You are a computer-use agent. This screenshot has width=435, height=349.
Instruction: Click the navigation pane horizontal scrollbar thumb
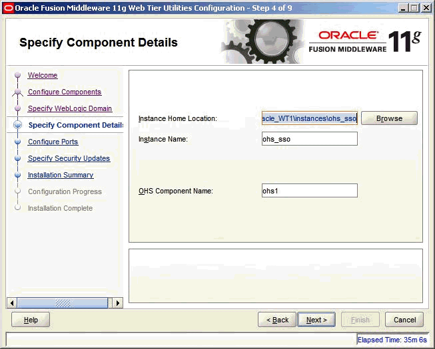pos(63,303)
